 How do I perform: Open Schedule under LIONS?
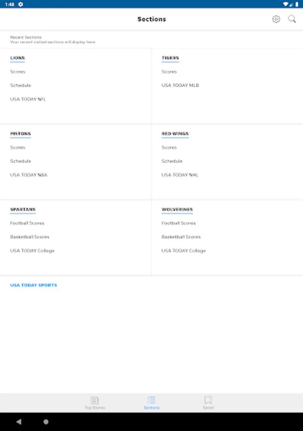click(x=21, y=86)
